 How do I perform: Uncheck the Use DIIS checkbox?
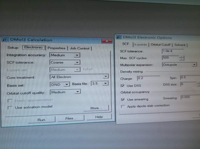click(x=122, y=86)
